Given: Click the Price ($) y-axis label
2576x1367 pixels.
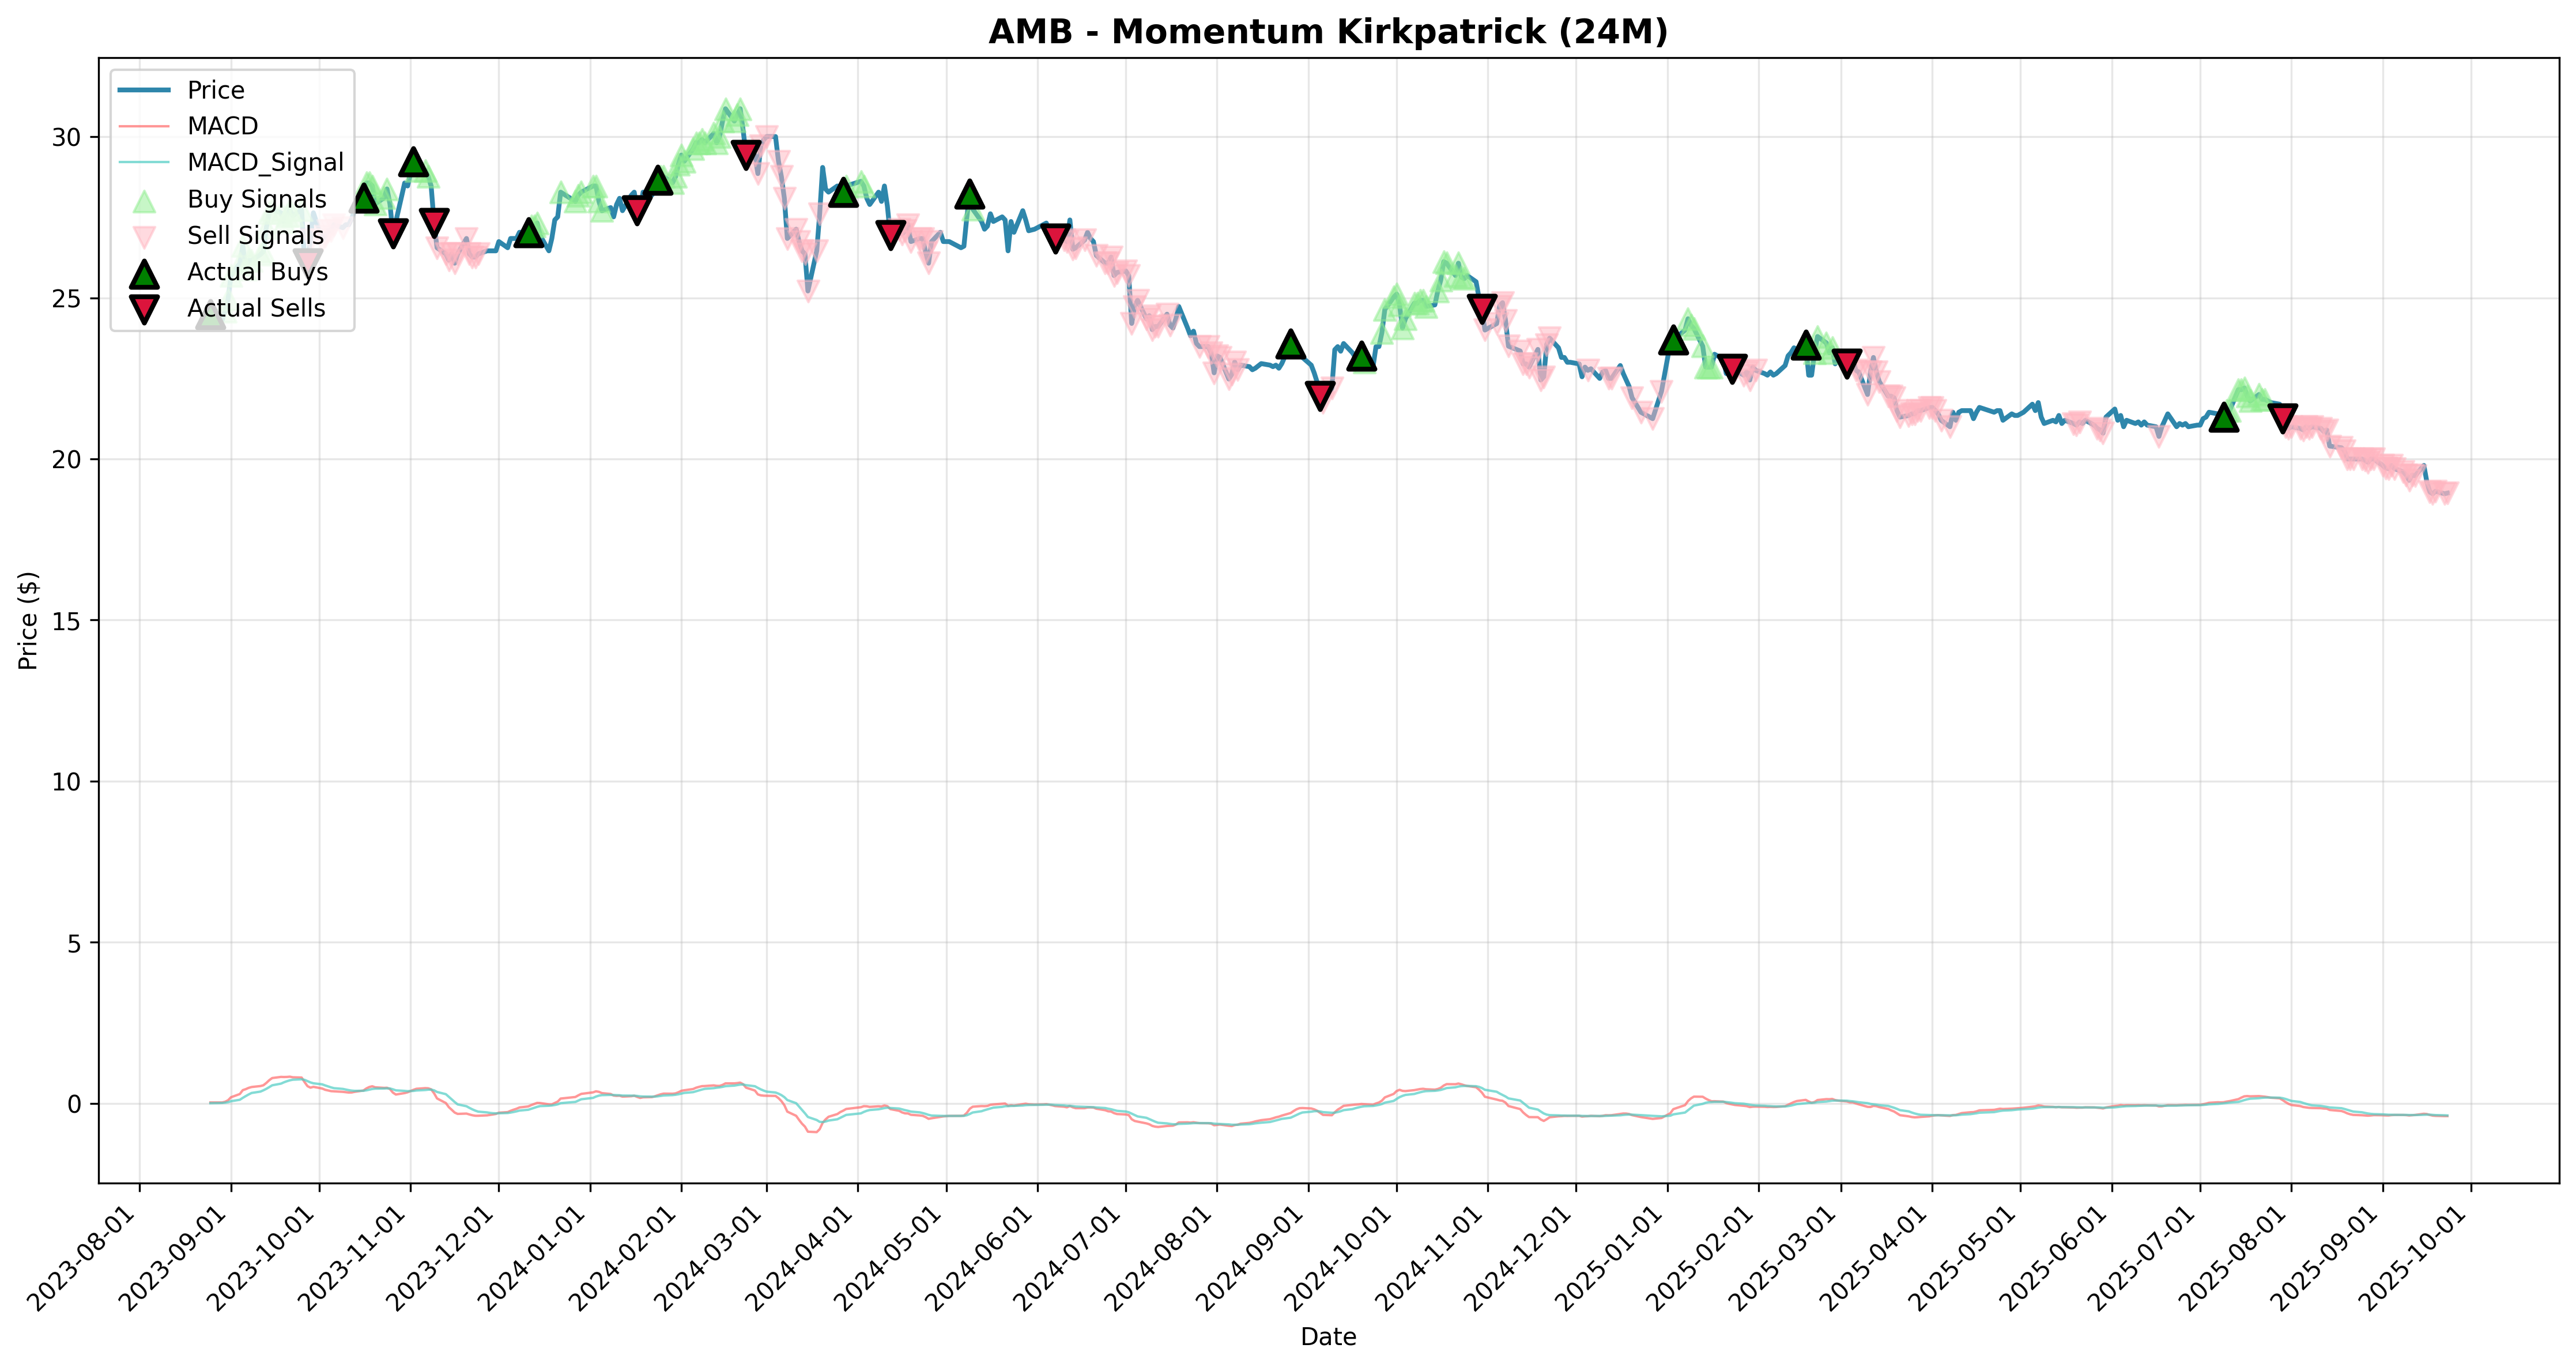Looking at the screenshot, I should coord(28,621).
